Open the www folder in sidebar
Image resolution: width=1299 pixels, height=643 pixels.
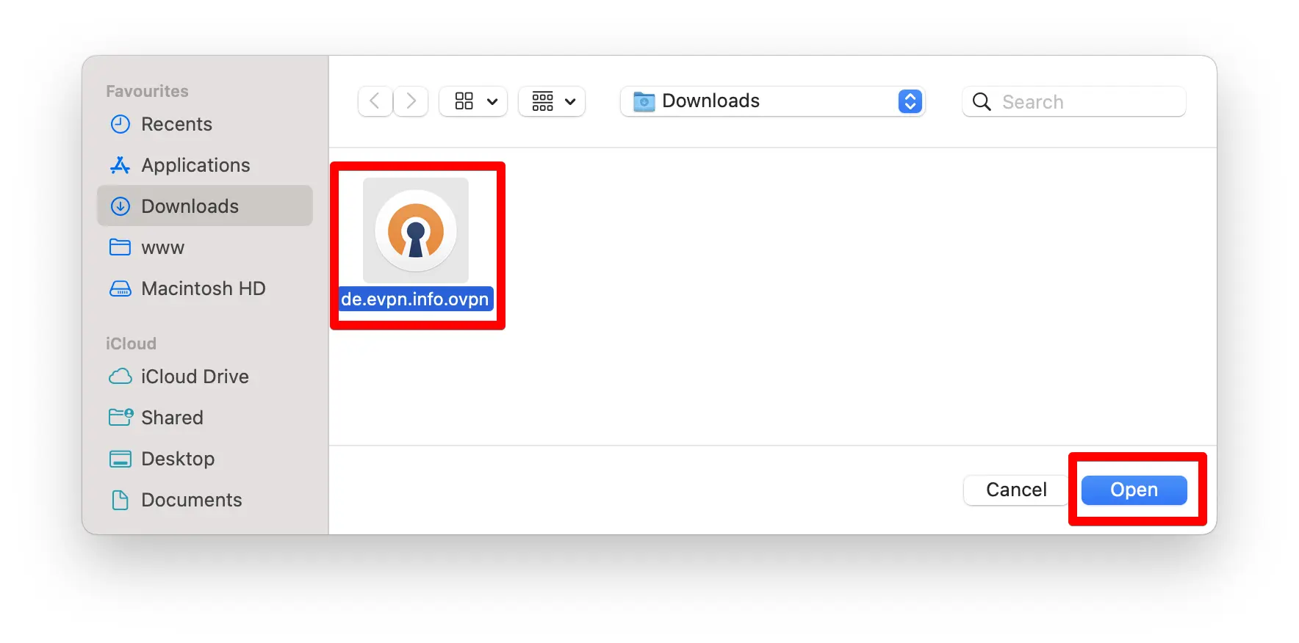point(204,247)
